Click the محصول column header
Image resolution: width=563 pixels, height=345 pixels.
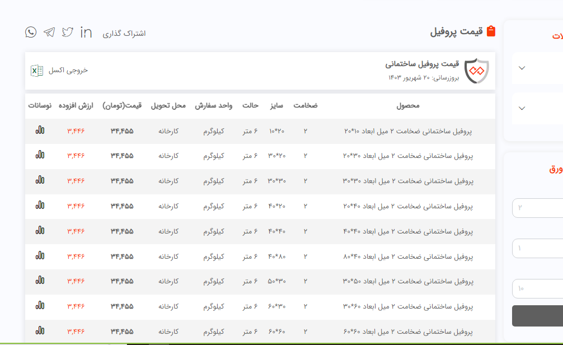(407, 105)
